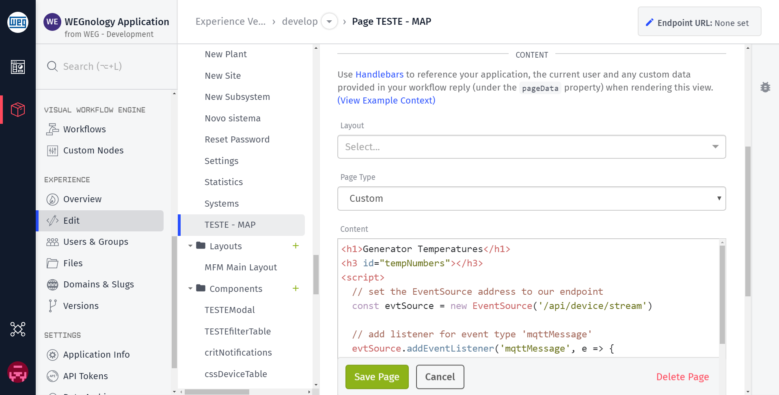
Task: Click the Workflows icon
Action: pyautogui.click(x=52, y=129)
